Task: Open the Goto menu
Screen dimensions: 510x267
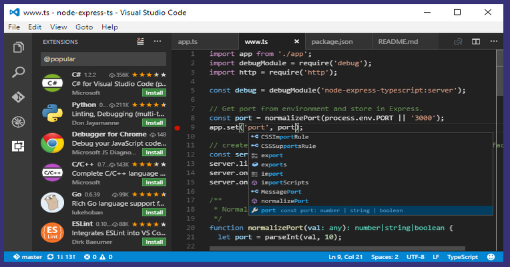Action: [84, 27]
